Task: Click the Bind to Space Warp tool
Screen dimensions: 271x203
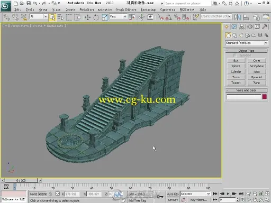Action: 24,17
